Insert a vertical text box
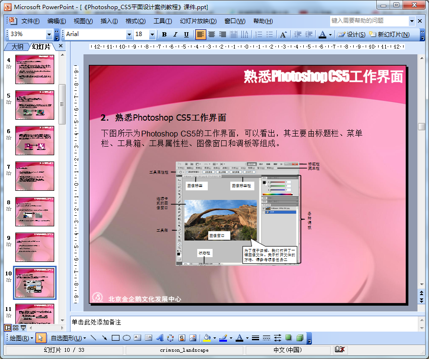 coord(149,338)
